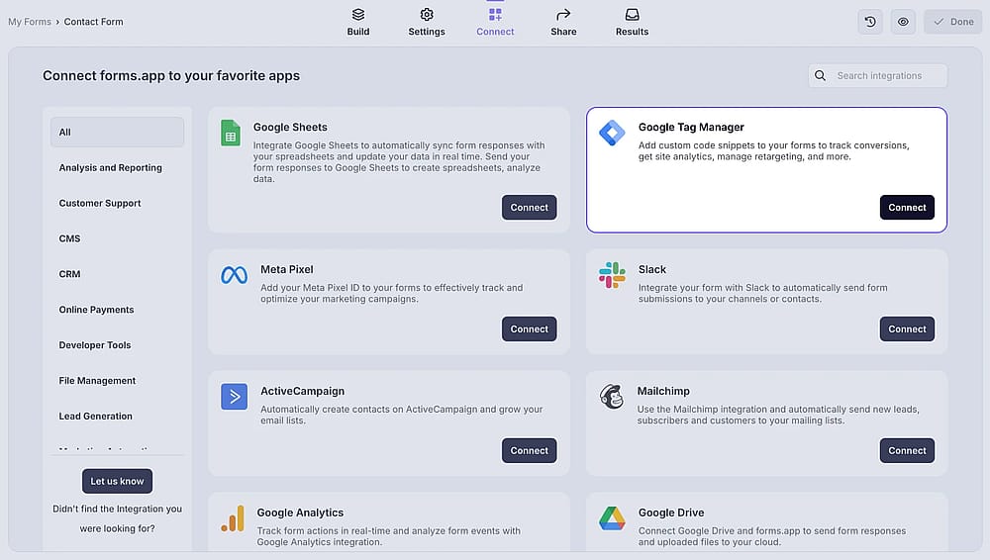Image resolution: width=990 pixels, height=560 pixels.
Task: Focus the Search integrations field
Action: [877, 76]
